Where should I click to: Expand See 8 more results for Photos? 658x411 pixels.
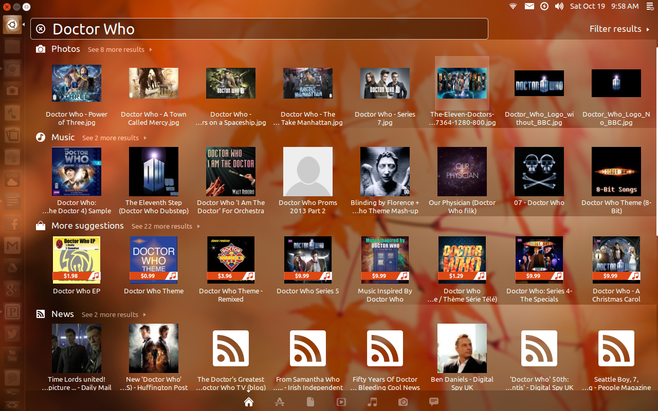point(120,50)
